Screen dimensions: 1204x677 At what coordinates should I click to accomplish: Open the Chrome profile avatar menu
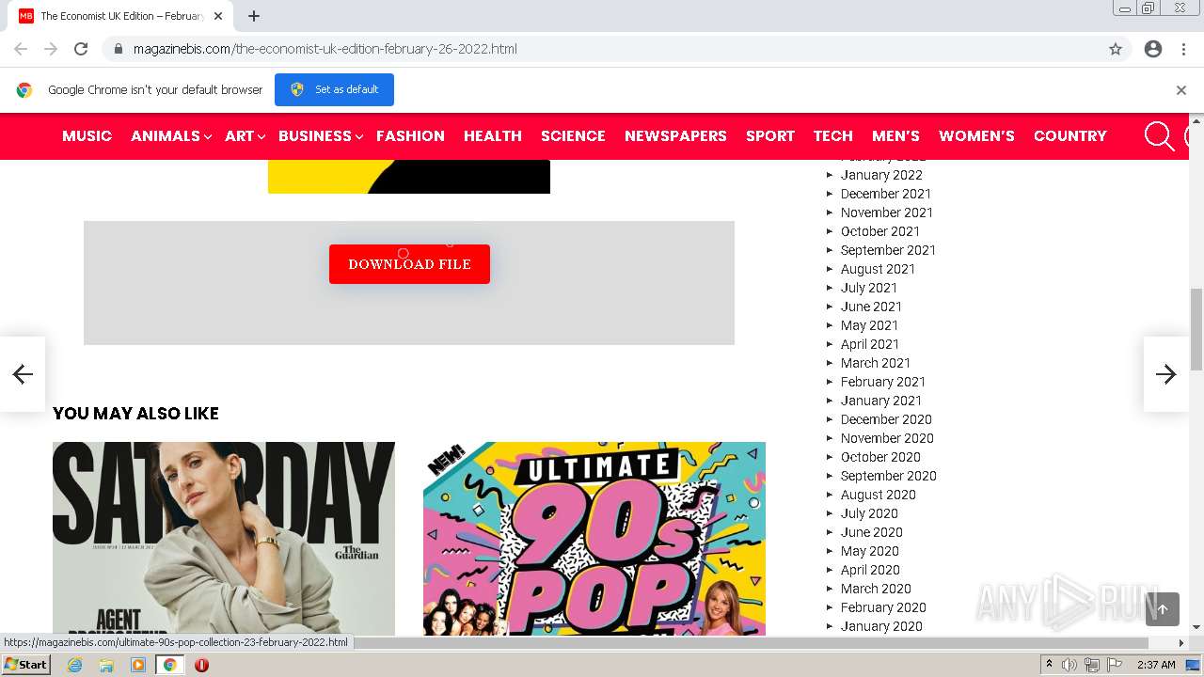click(1153, 49)
